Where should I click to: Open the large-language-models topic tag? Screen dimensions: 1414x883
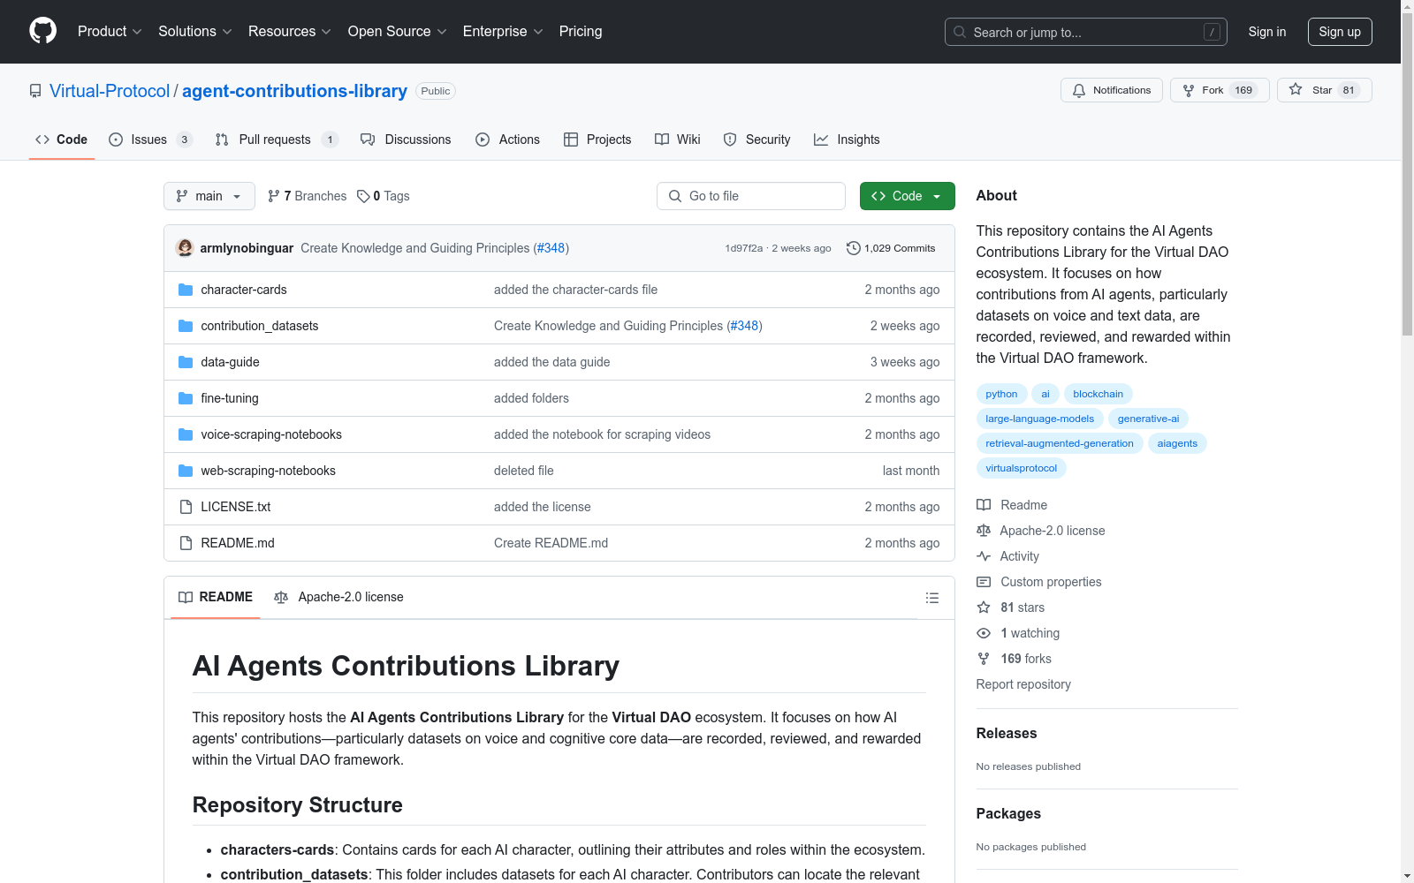pyautogui.click(x=1040, y=419)
